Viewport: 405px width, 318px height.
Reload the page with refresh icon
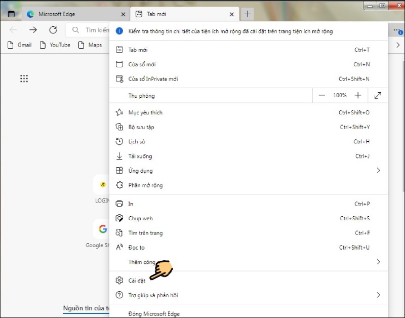click(x=53, y=30)
